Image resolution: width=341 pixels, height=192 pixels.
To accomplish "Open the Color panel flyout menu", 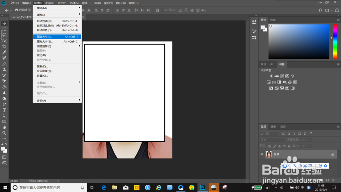I will point(338,20).
